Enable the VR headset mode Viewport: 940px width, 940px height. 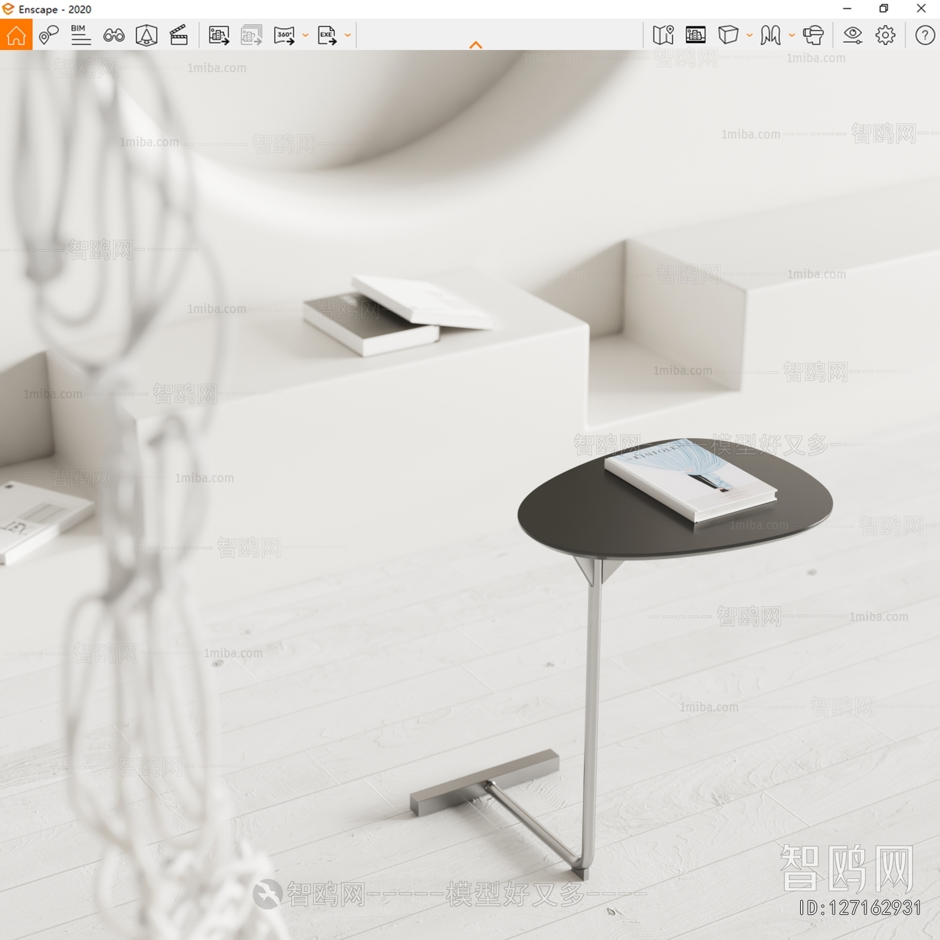tap(814, 35)
